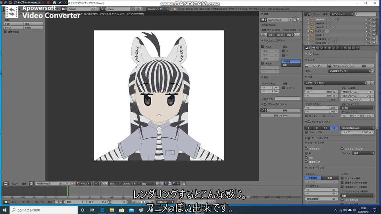This screenshot has height=214, width=381.
Task: Enable the 連続で描画 checkbox
Action: click(x=5, y=32)
